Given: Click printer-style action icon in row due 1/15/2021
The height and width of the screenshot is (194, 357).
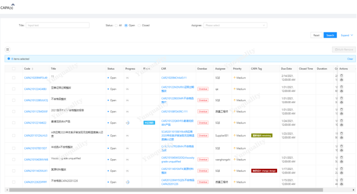Looking at the screenshot, I should coord(342,184).
